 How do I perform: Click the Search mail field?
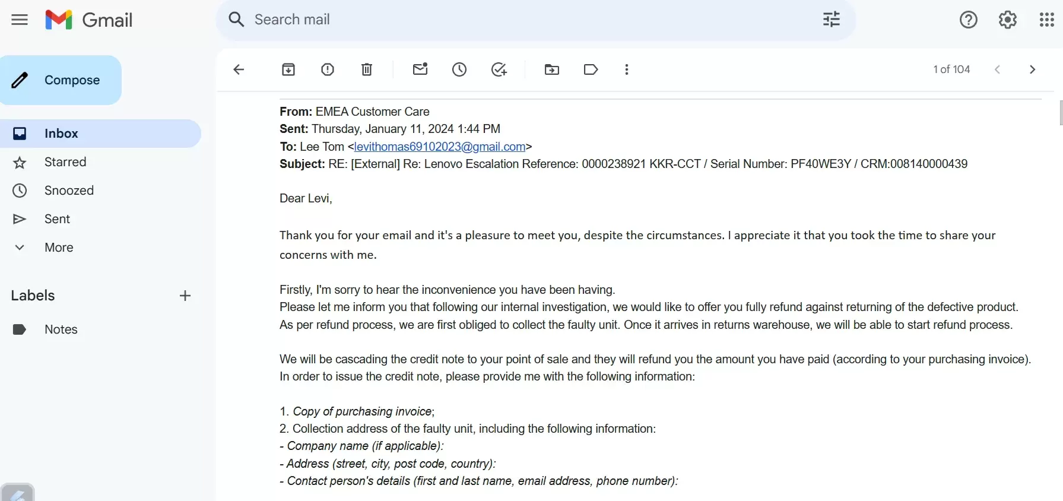coord(522,20)
